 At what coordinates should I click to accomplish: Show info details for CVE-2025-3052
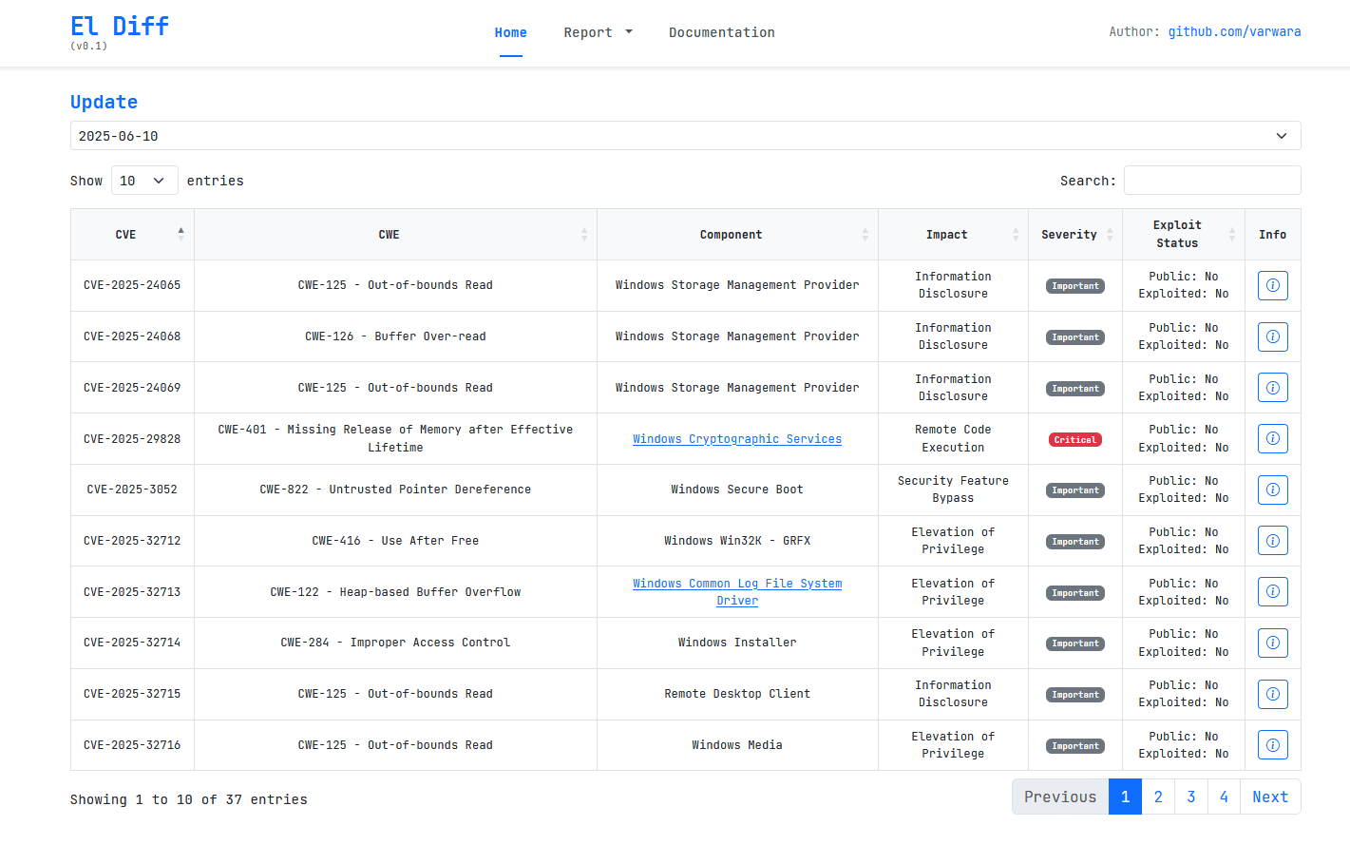click(1272, 490)
